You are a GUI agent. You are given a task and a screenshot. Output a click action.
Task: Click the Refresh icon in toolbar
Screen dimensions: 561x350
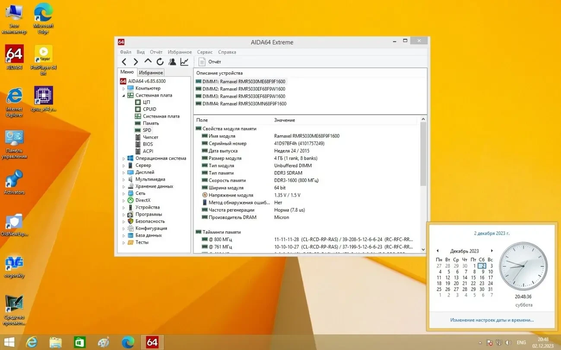(x=160, y=62)
